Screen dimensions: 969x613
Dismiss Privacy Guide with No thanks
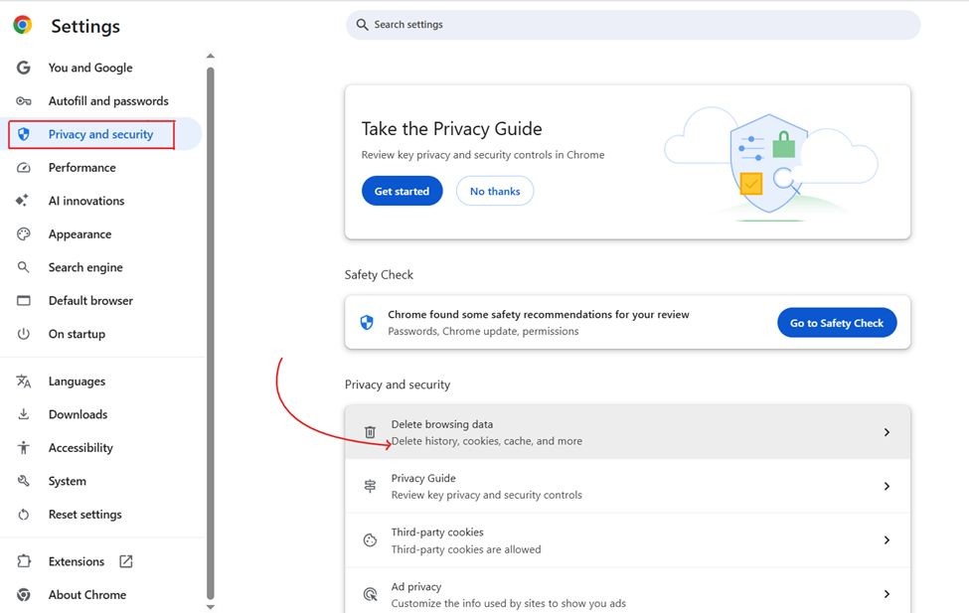click(x=495, y=192)
